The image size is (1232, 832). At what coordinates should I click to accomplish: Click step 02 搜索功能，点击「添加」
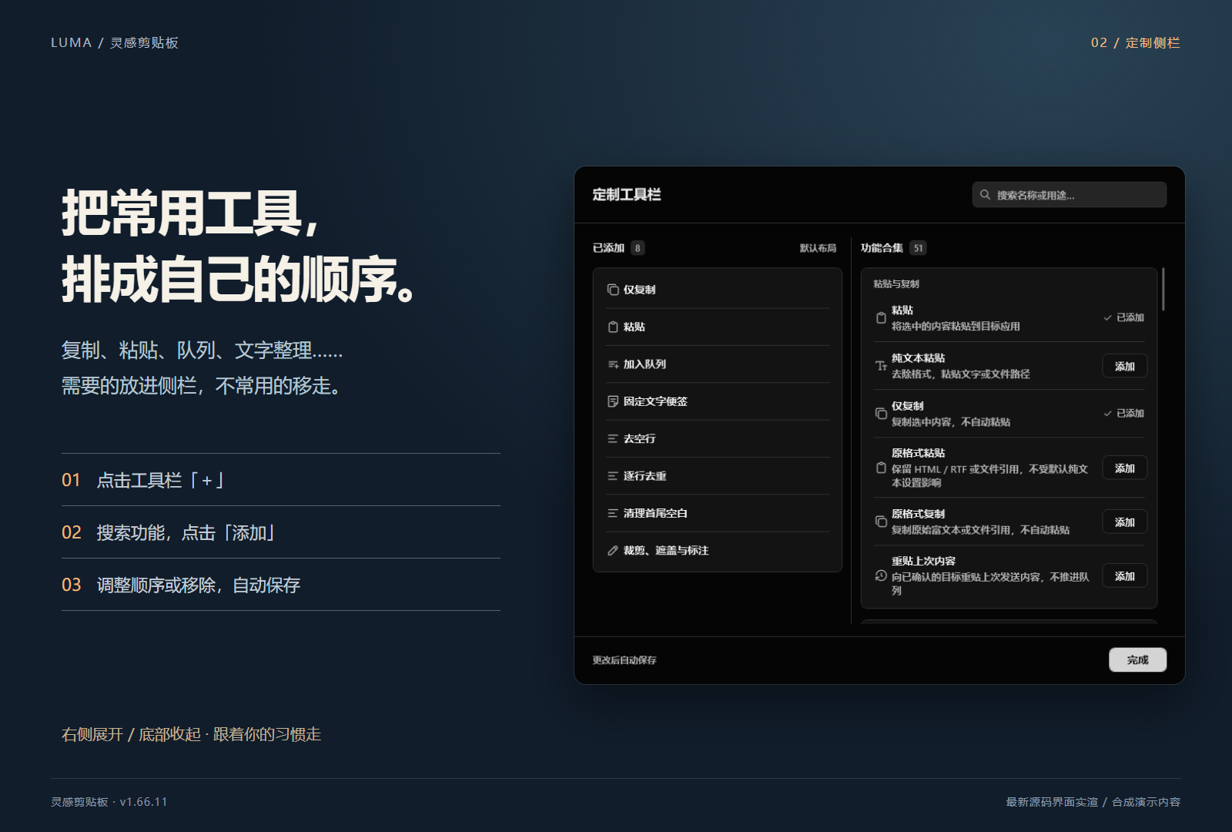pyautogui.click(x=281, y=532)
